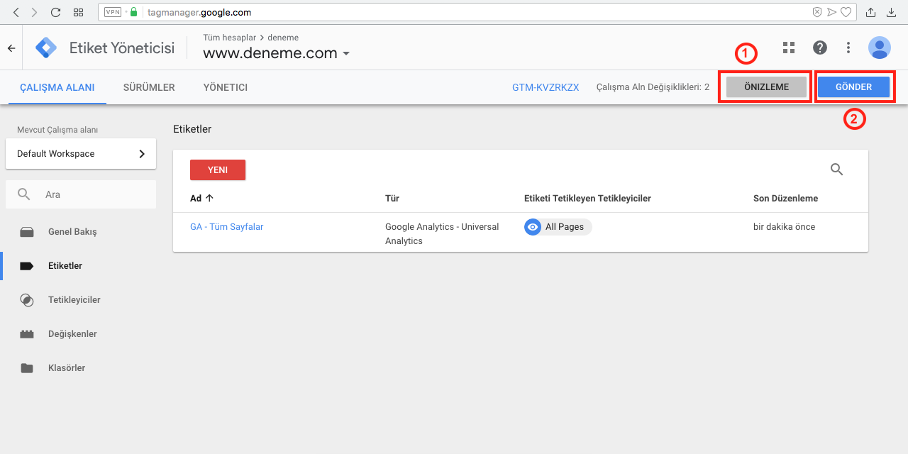Viewport: 908px width, 454px height.
Task: Go back with the browser back arrow
Action: point(16,12)
